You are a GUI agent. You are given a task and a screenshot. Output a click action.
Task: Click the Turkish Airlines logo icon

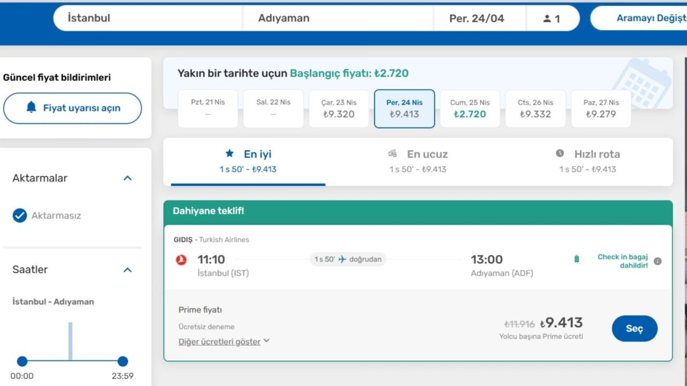181,260
